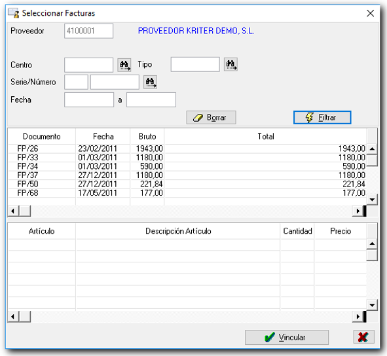Click articles list scroll right arrow

pyautogui.click(x=358, y=317)
